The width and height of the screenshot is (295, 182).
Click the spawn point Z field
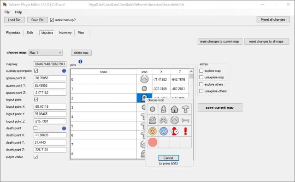[50, 93]
